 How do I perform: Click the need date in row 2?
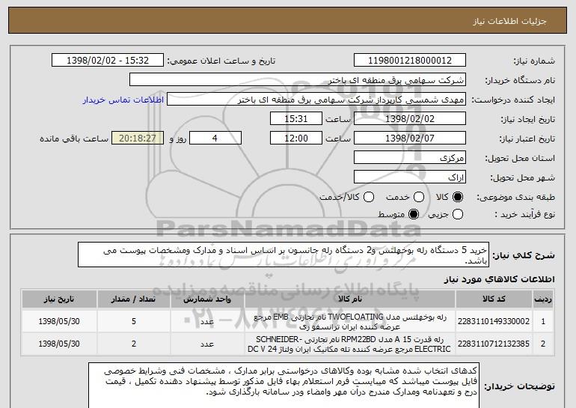(x=59, y=344)
